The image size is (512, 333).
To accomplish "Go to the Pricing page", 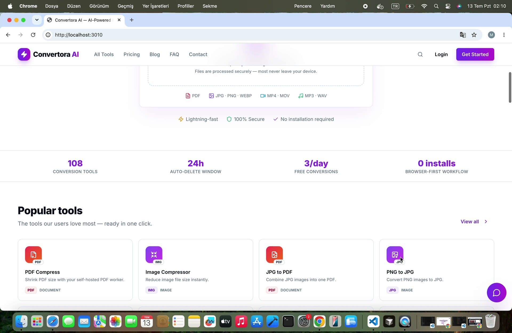I will pyautogui.click(x=131, y=54).
